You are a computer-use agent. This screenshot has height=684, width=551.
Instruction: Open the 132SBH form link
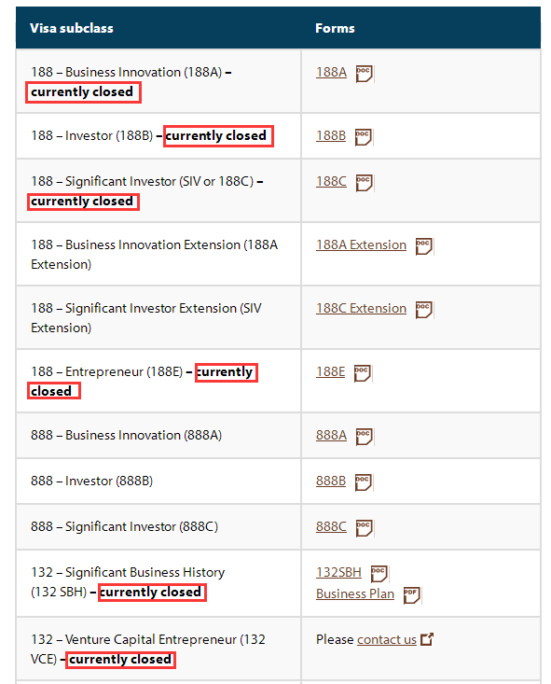coord(338,572)
